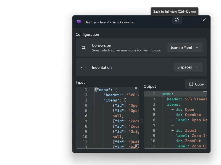Click inside the Input JSON editor

click(x=107, y=118)
